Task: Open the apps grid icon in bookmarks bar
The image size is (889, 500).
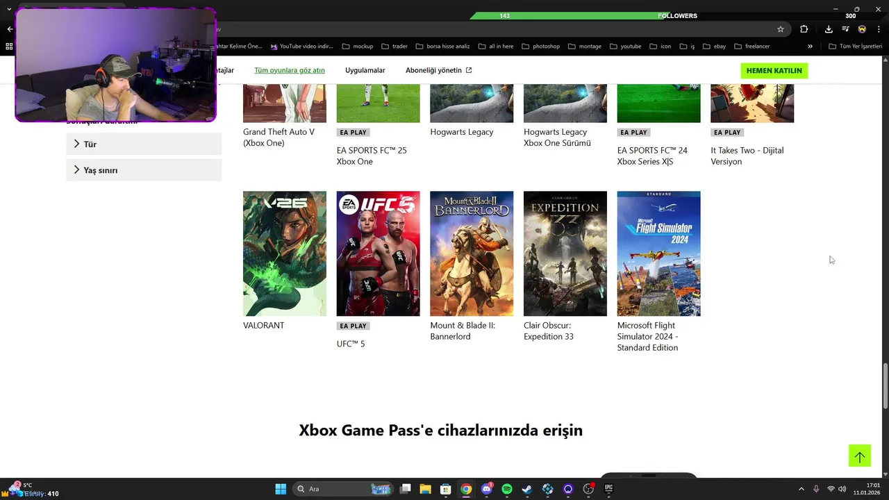Action: pyautogui.click(x=9, y=47)
